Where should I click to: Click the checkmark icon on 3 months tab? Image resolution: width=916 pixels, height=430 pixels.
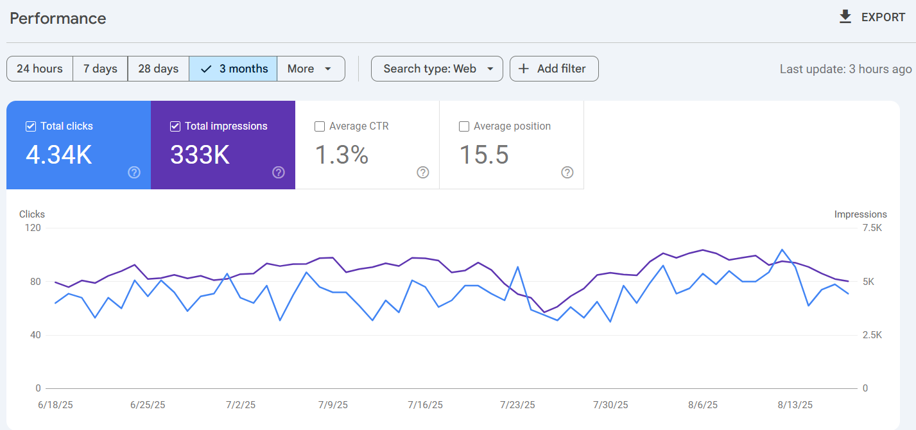(x=205, y=68)
